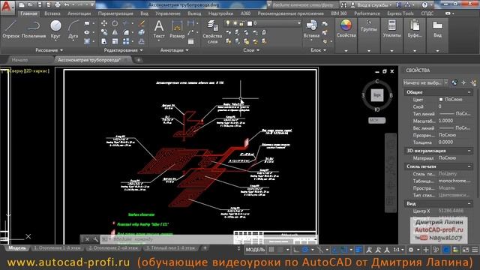Expand the Слои panel dropdown

click(251, 50)
